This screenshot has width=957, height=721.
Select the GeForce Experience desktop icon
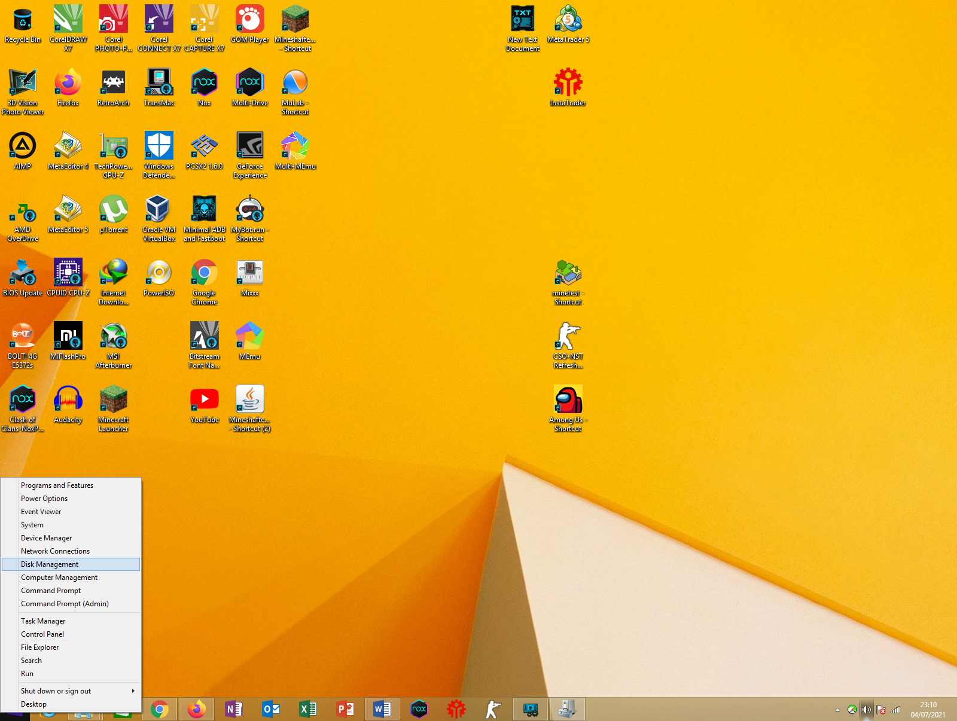click(x=250, y=155)
